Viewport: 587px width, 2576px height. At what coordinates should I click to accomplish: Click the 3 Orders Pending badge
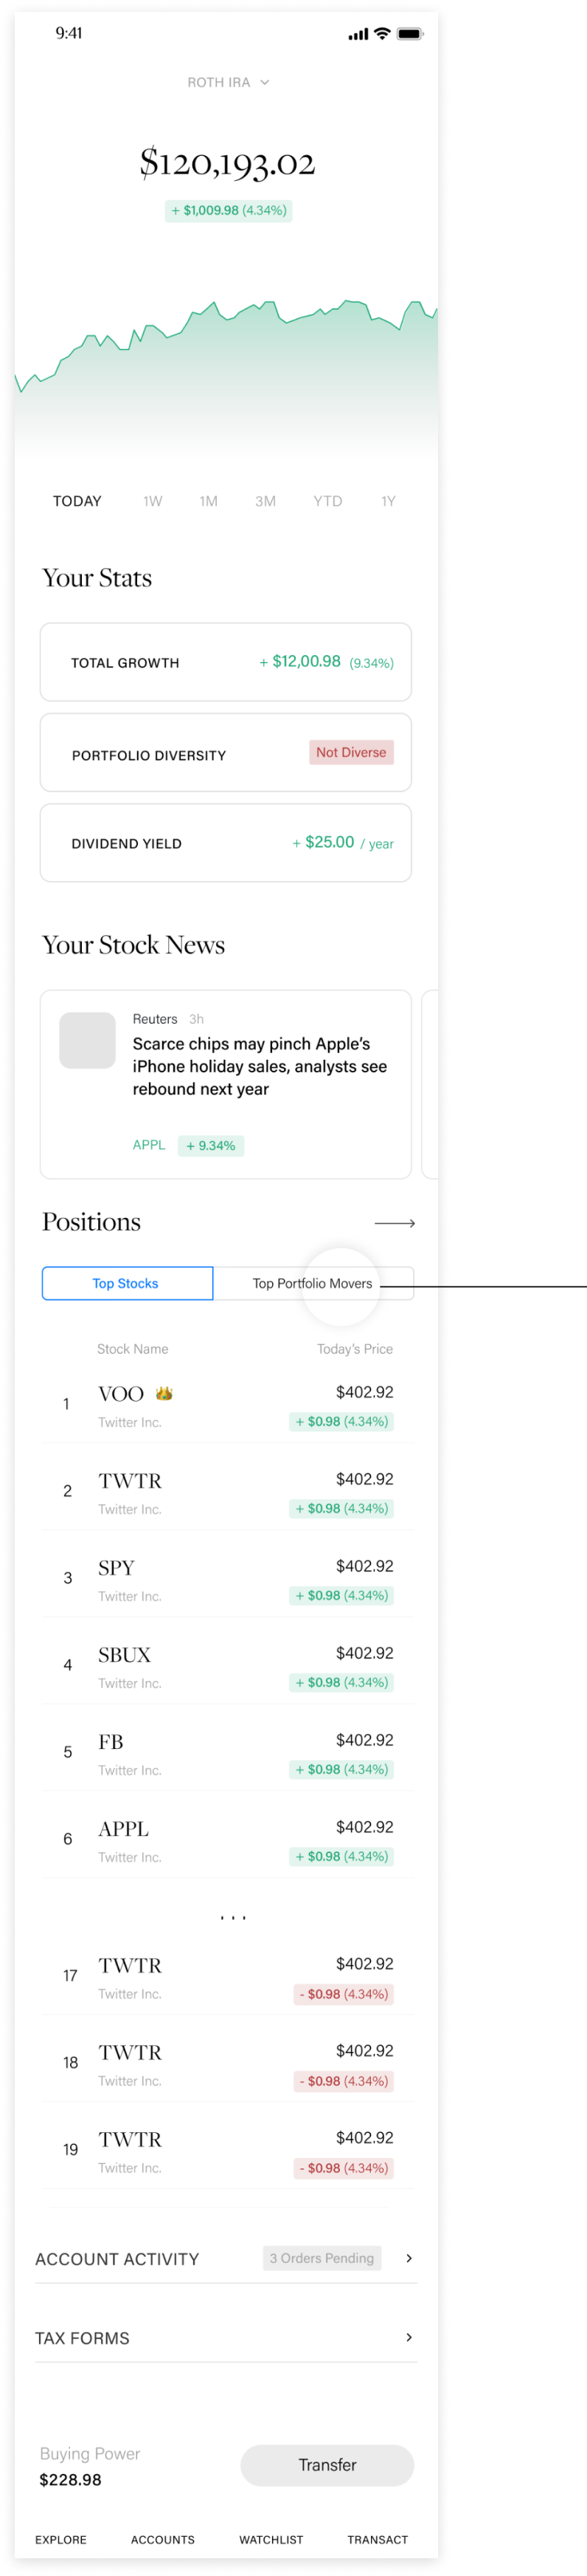click(322, 2258)
